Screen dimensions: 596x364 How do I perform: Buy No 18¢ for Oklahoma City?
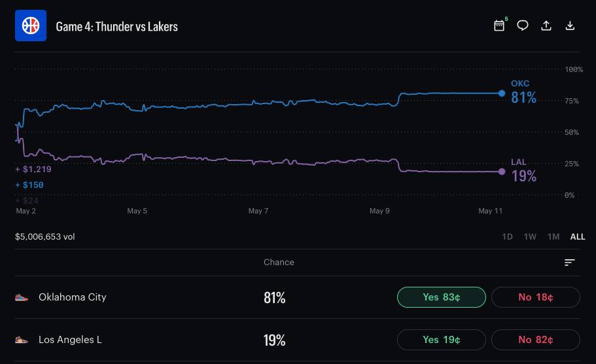pos(536,297)
